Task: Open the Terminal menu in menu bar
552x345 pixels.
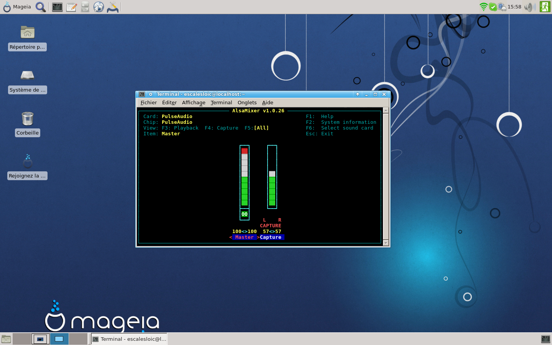Action: coord(221,103)
